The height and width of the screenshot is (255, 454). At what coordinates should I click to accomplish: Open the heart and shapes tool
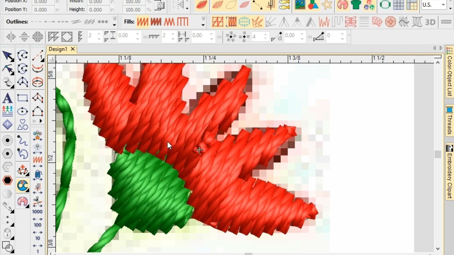pyautogui.click(x=22, y=125)
